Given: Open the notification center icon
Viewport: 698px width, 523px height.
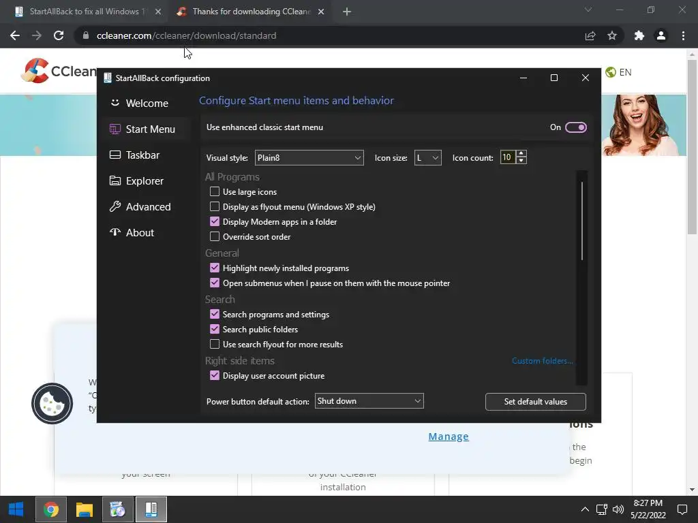Looking at the screenshot, I should coord(682,509).
